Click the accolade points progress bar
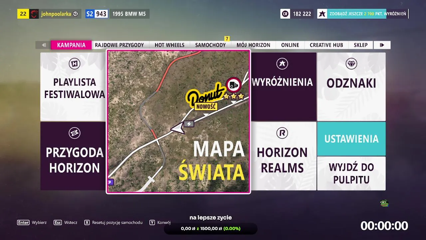The height and width of the screenshot is (240, 426). [x=368, y=14]
